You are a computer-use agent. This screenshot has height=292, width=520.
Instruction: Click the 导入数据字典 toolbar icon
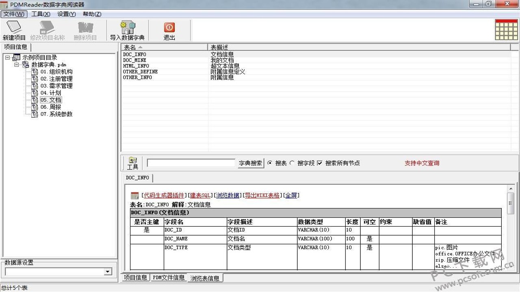point(127,27)
